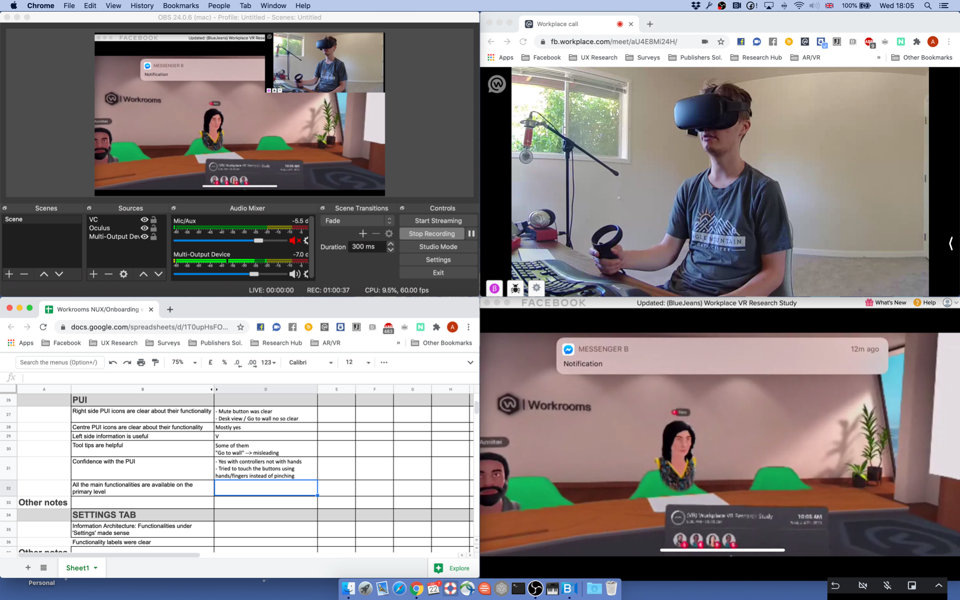Open Sheet1 tab options arrow
Viewport: 960px width, 600px height.
pyautogui.click(x=96, y=568)
